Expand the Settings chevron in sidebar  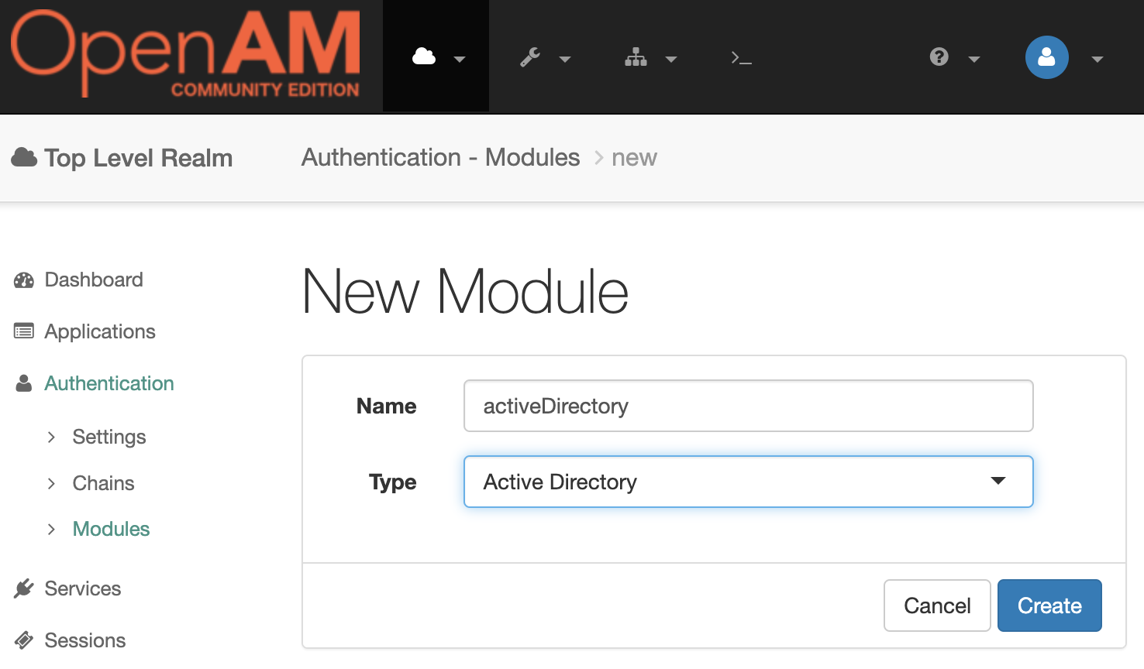pyautogui.click(x=51, y=437)
